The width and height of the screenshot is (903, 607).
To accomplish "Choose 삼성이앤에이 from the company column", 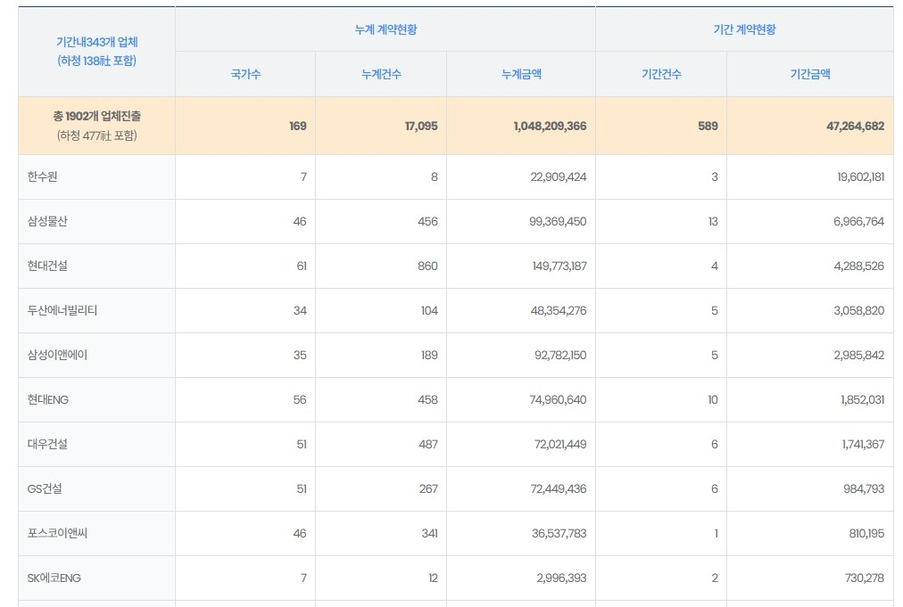I will [57, 356].
